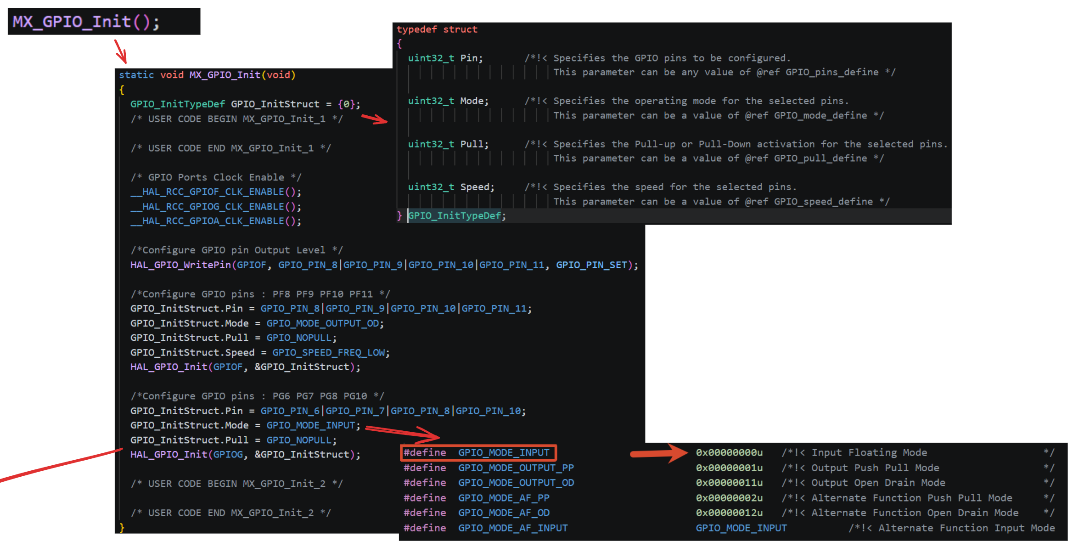
Task: Click GPIO_MODE_OUTPUT_OD in the Mode assignment
Action: click(323, 323)
